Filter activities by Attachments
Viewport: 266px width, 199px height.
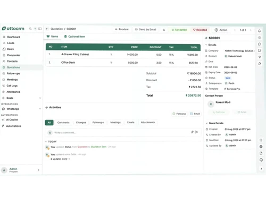coord(148,123)
